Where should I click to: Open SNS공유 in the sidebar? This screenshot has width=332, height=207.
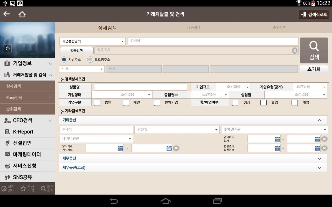pos(27,177)
